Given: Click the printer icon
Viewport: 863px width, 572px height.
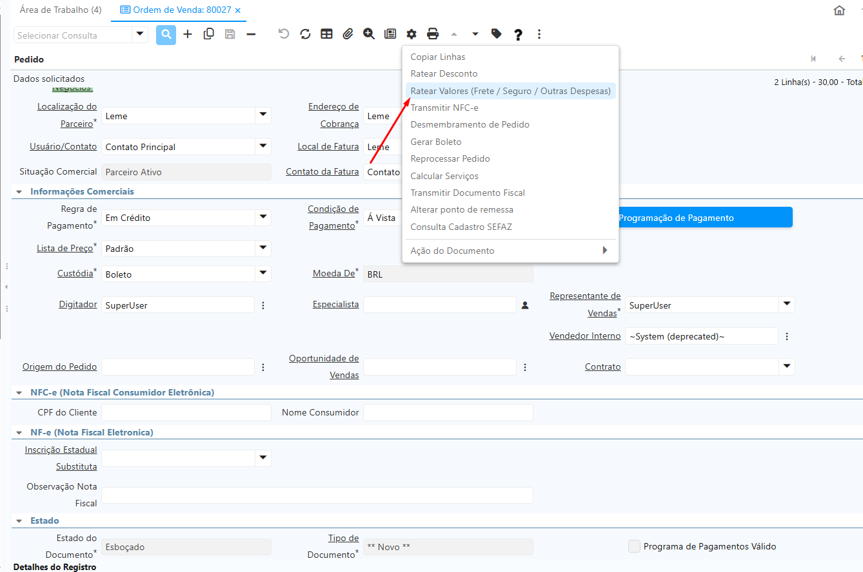Looking at the screenshot, I should (433, 34).
